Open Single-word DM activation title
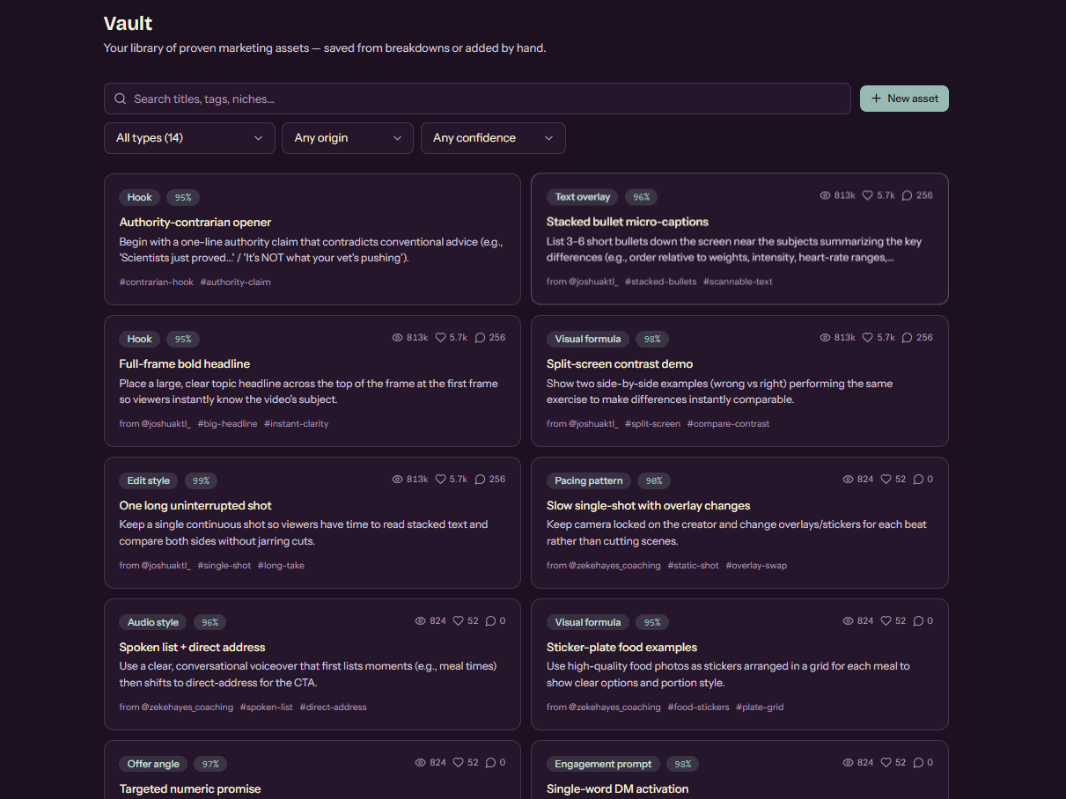1066x799 pixels. tap(618, 788)
